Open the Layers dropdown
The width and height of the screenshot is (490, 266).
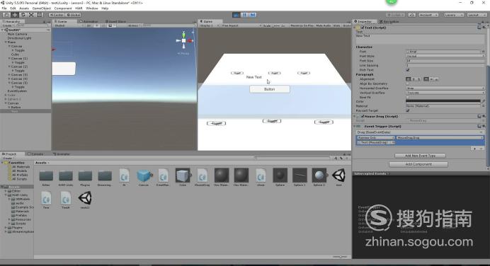click(x=453, y=15)
